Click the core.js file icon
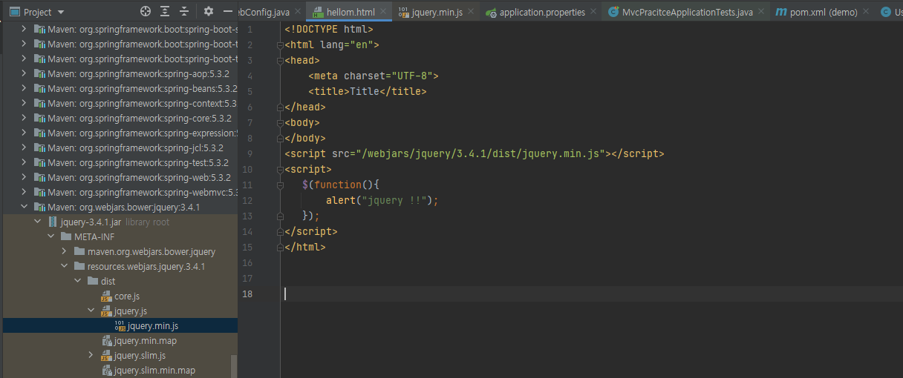 (107, 296)
